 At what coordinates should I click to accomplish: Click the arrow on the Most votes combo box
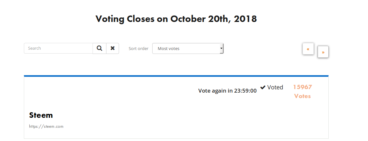pyautogui.click(x=221, y=48)
